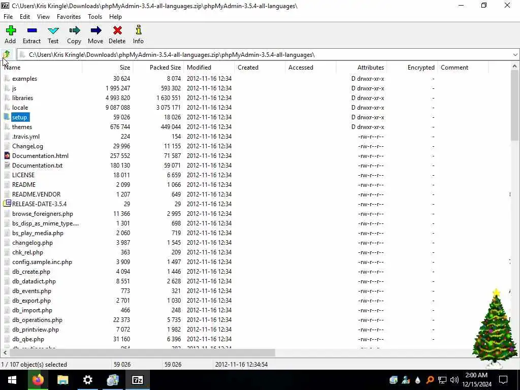Select the themes folder icon

point(7,126)
